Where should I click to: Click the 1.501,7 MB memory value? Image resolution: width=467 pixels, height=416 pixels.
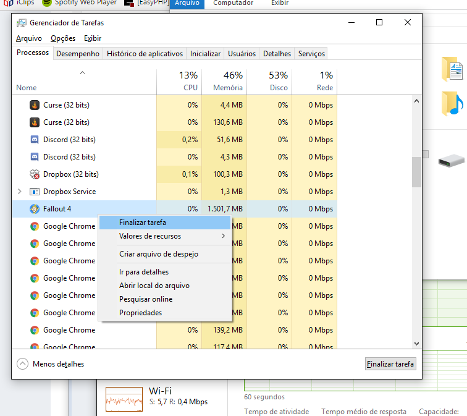point(225,209)
